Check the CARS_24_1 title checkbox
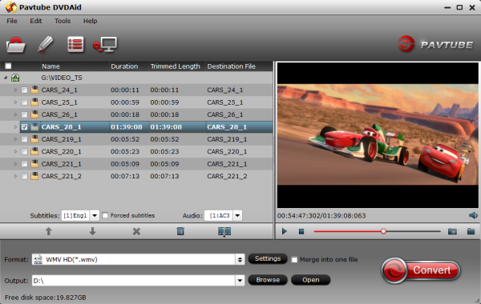This screenshot has width=481, height=304. point(24,90)
